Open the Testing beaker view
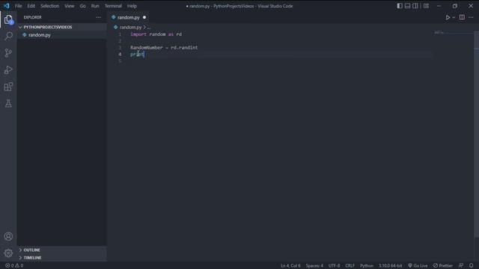This screenshot has width=479, height=269. pos(8,103)
